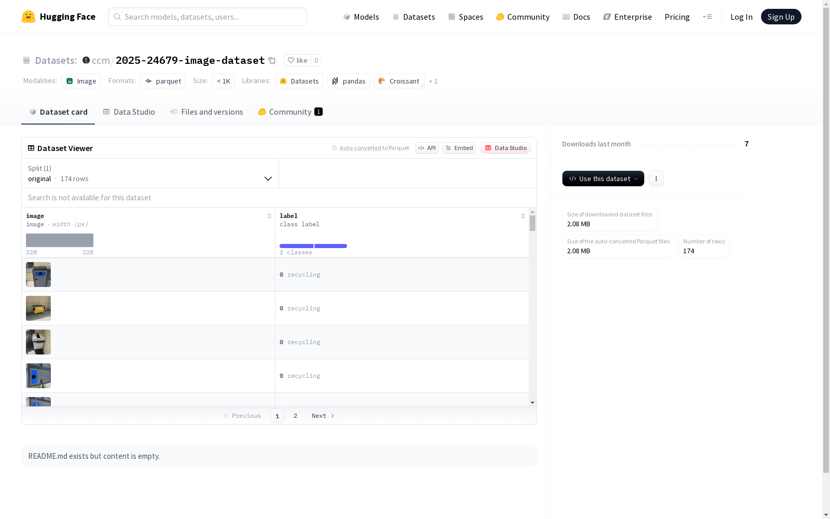This screenshot has height=519, width=830.
Task: Click Log In
Action: click(x=741, y=17)
